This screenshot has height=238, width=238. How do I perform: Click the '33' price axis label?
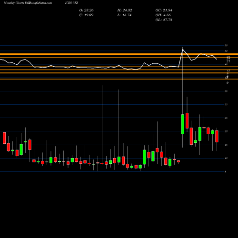(x=226, y=104)
